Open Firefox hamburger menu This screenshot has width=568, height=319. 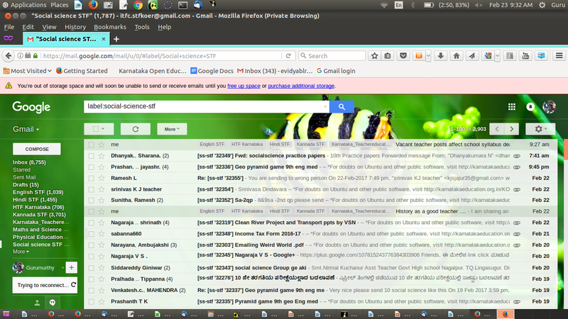click(x=559, y=56)
